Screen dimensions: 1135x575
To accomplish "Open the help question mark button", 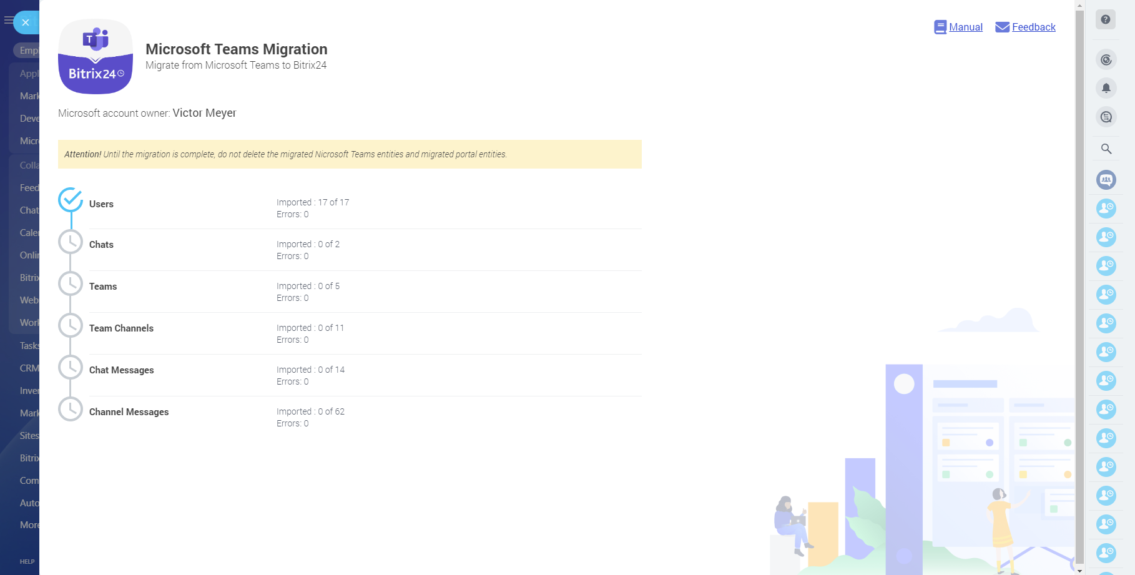I will [x=1106, y=19].
